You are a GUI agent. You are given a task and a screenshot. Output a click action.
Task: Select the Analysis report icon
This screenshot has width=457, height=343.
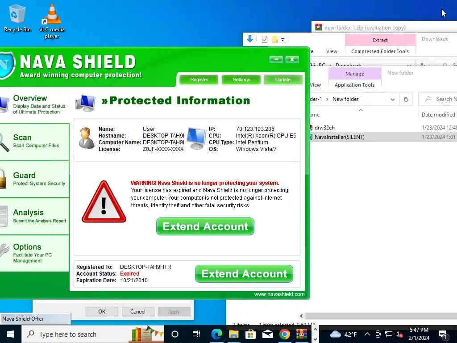[x=4, y=217]
